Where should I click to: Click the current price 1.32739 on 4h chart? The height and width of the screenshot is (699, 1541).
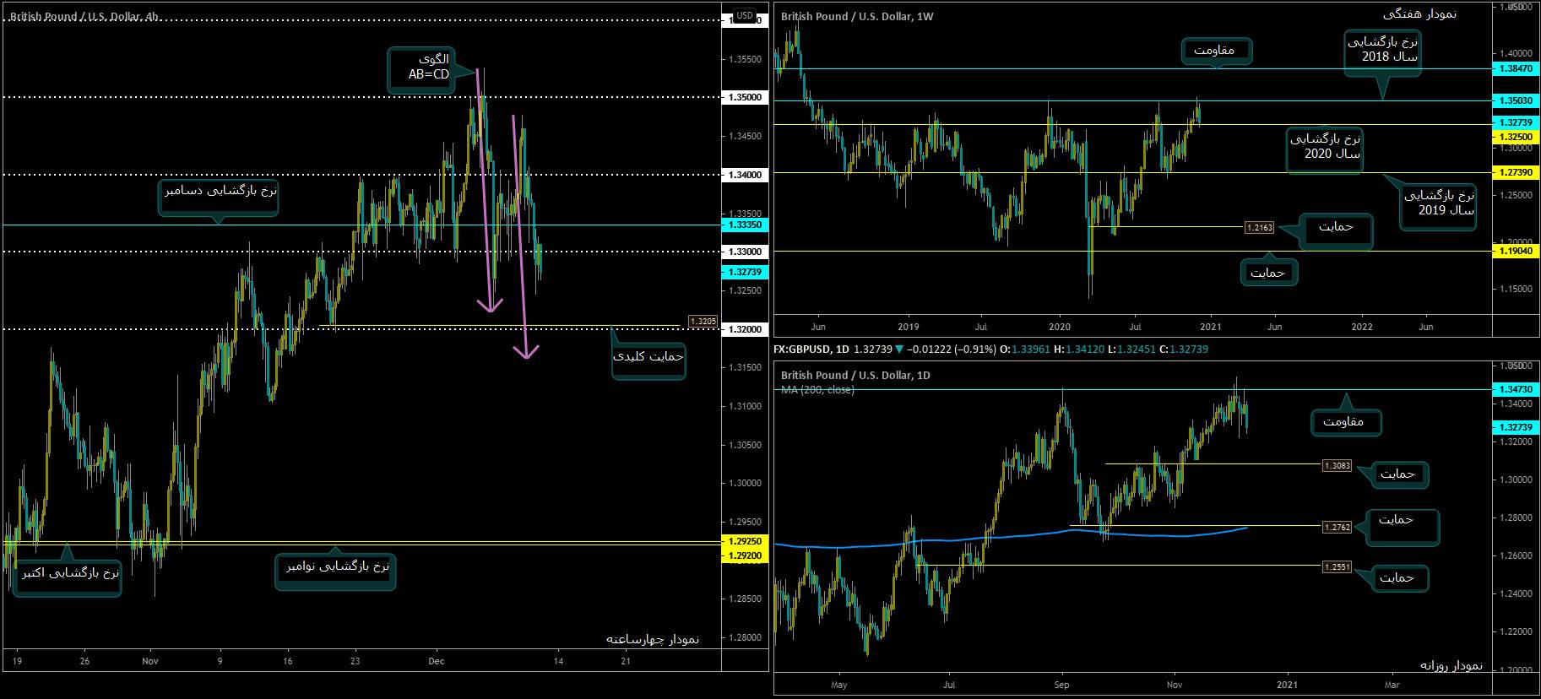[744, 272]
